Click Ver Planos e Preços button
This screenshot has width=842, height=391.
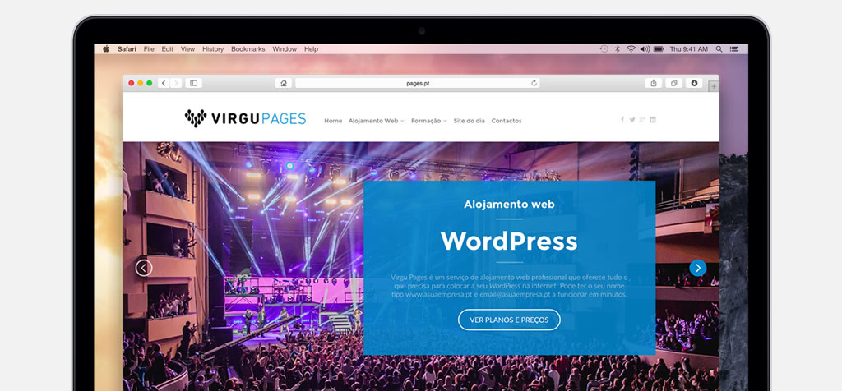(x=509, y=320)
